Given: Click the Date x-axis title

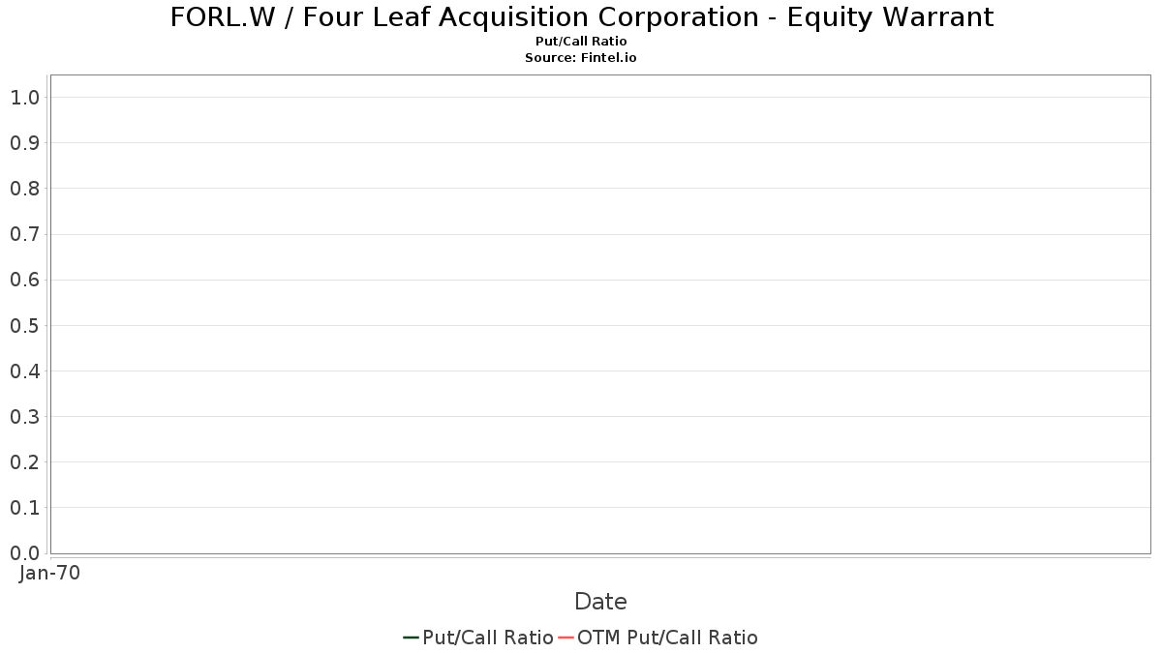Looking at the screenshot, I should 600,602.
